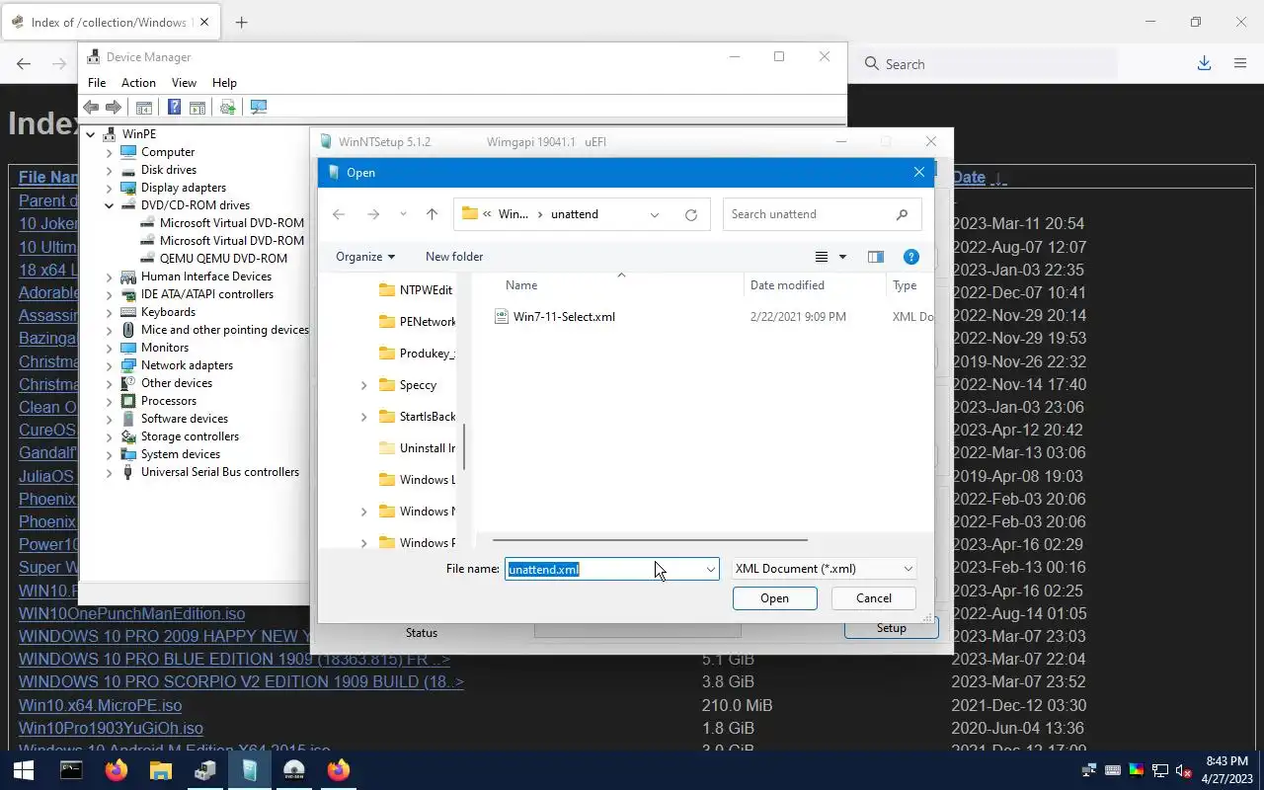Image resolution: width=1264 pixels, height=790 pixels.
Task: Open the Firefox hamburger menu
Action: click(x=1240, y=63)
